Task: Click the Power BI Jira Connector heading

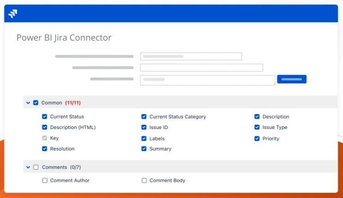Action: pos(64,38)
